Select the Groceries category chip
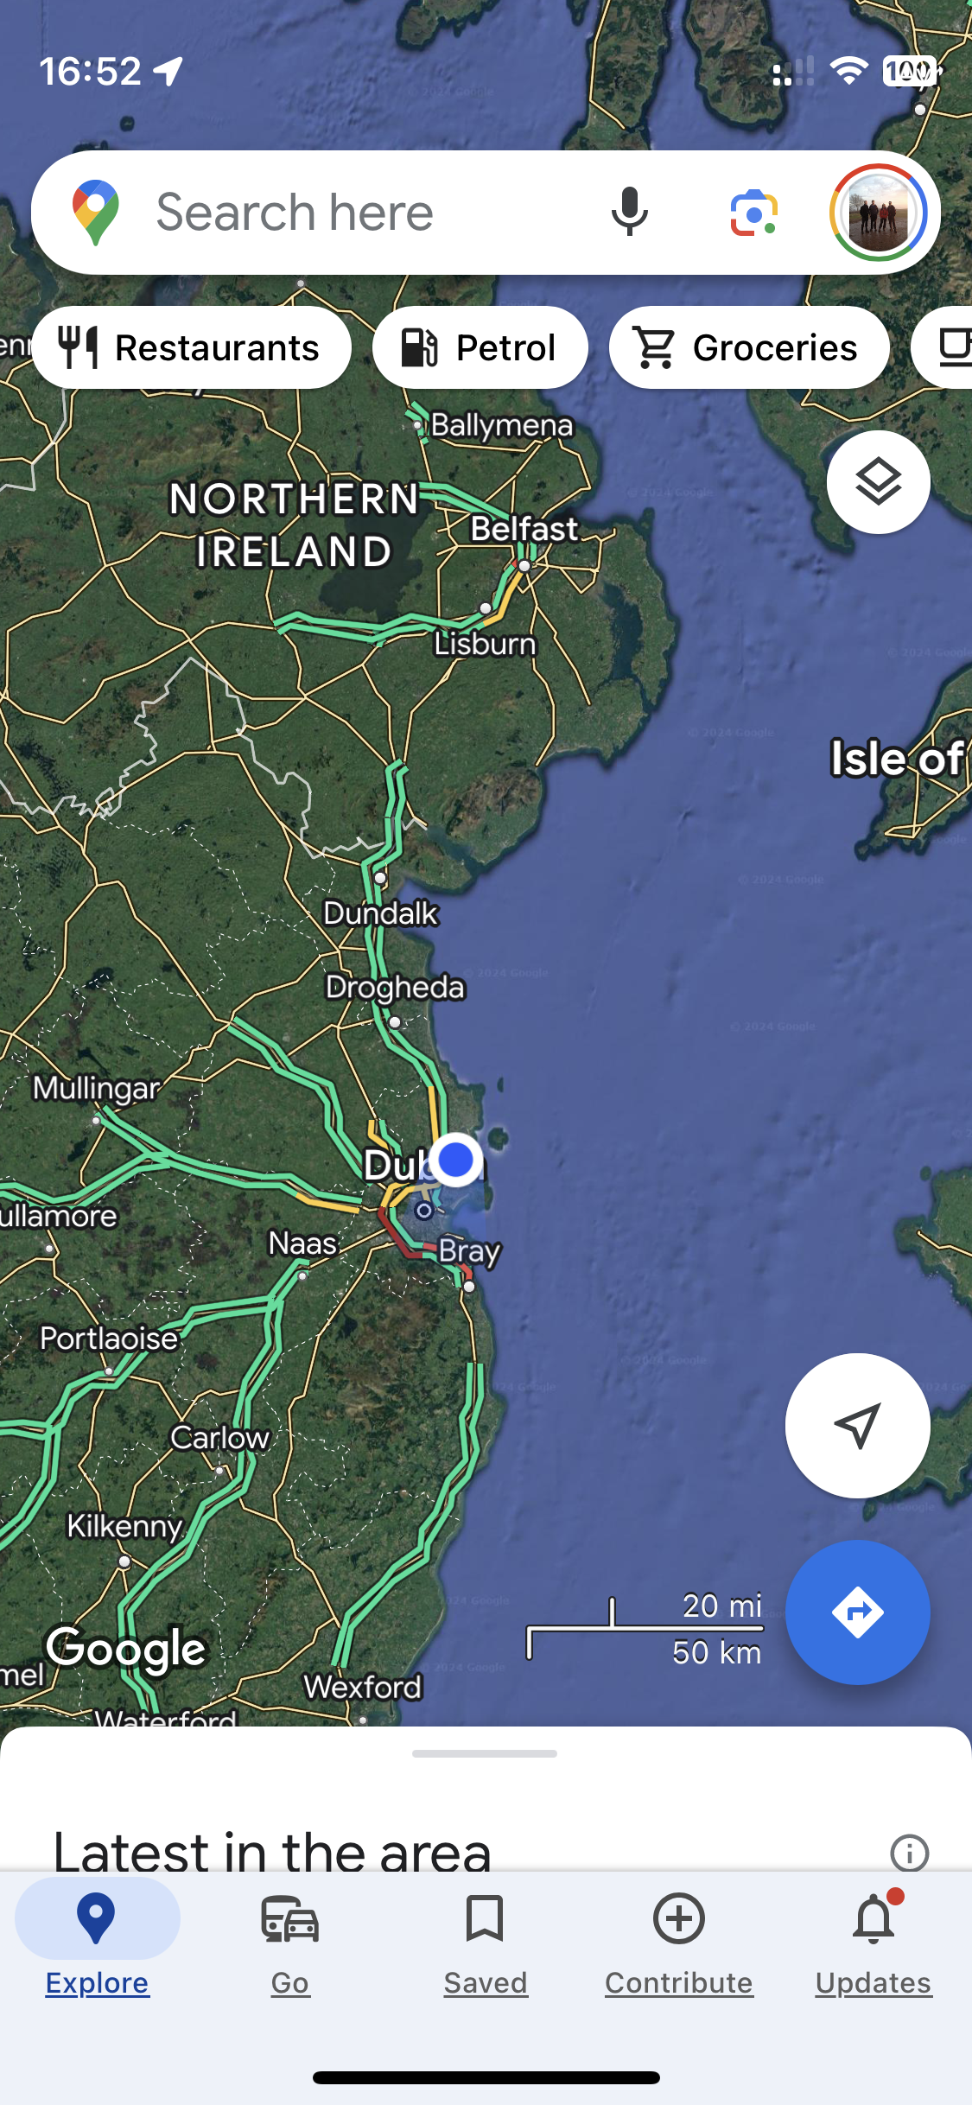This screenshot has height=2105, width=972. click(748, 347)
